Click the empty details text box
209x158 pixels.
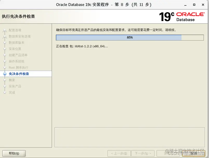(x=130, y=137)
